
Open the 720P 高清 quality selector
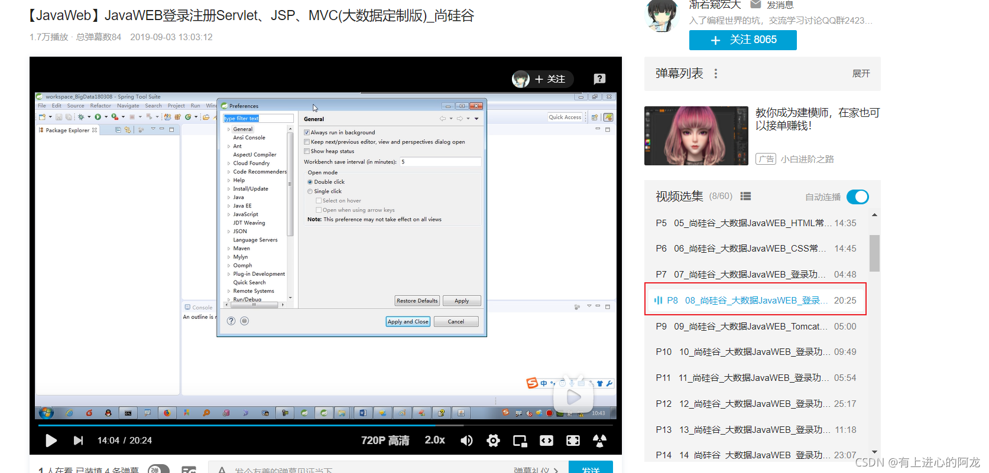tap(385, 441)
